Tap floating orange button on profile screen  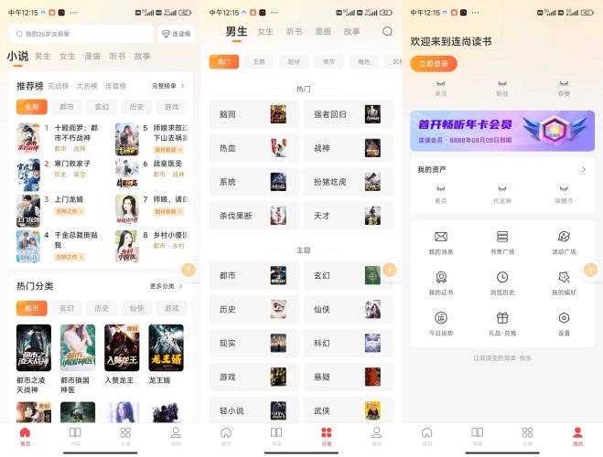tap(591, 270)
